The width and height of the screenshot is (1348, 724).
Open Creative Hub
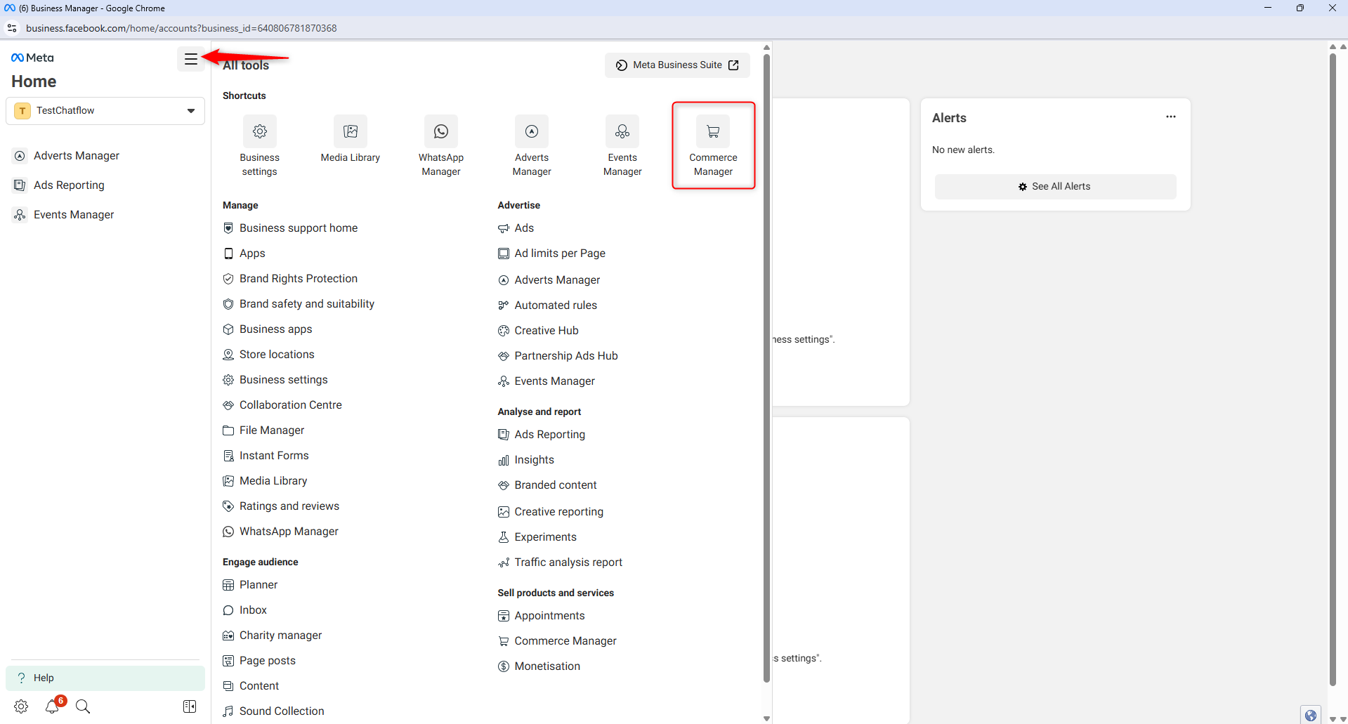pos(539,331)
